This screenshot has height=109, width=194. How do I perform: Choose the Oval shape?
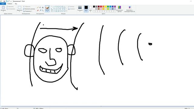coord(56,7)
